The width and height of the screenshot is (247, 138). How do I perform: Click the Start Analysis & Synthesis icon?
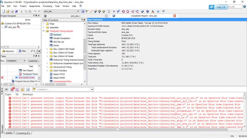coord(118,11)
